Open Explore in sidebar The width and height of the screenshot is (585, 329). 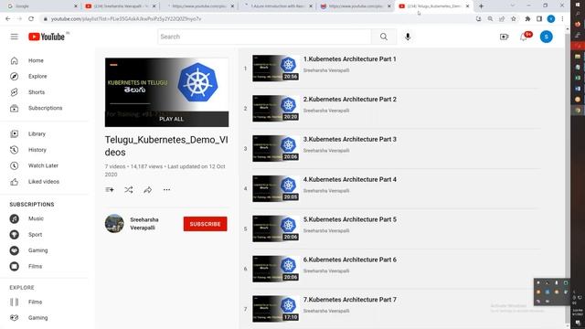[37, 76]
